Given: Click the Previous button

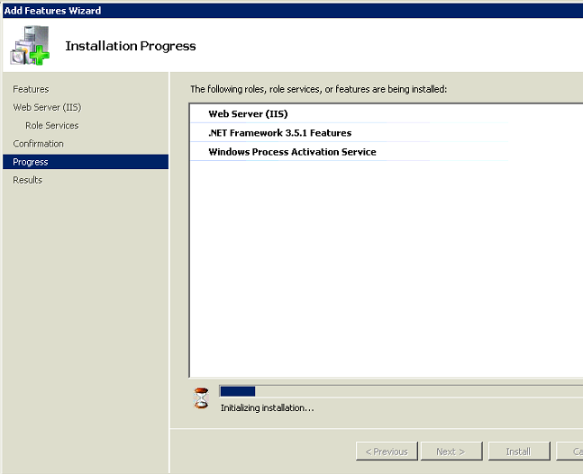Looking at the screenshot, I should 387,452.
